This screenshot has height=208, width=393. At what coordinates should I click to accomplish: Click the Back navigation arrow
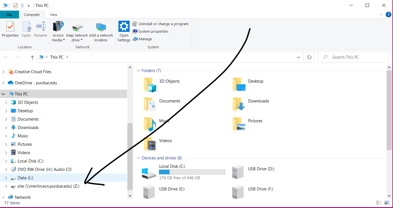pos(6,57)
